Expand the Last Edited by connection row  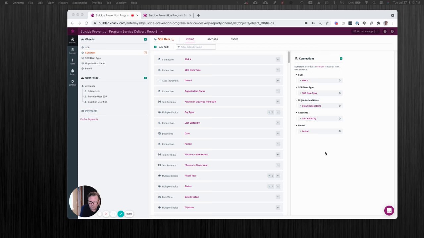point(300,118)
